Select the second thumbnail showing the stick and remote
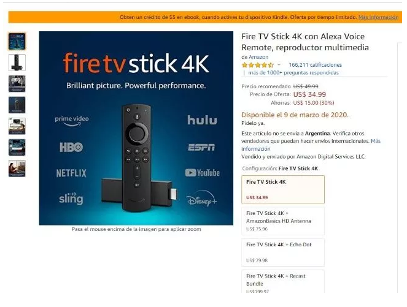 pyautogui.click(x=17, y=63)
